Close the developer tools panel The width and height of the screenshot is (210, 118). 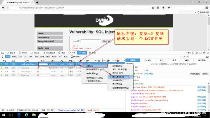[x=208, y=53]
